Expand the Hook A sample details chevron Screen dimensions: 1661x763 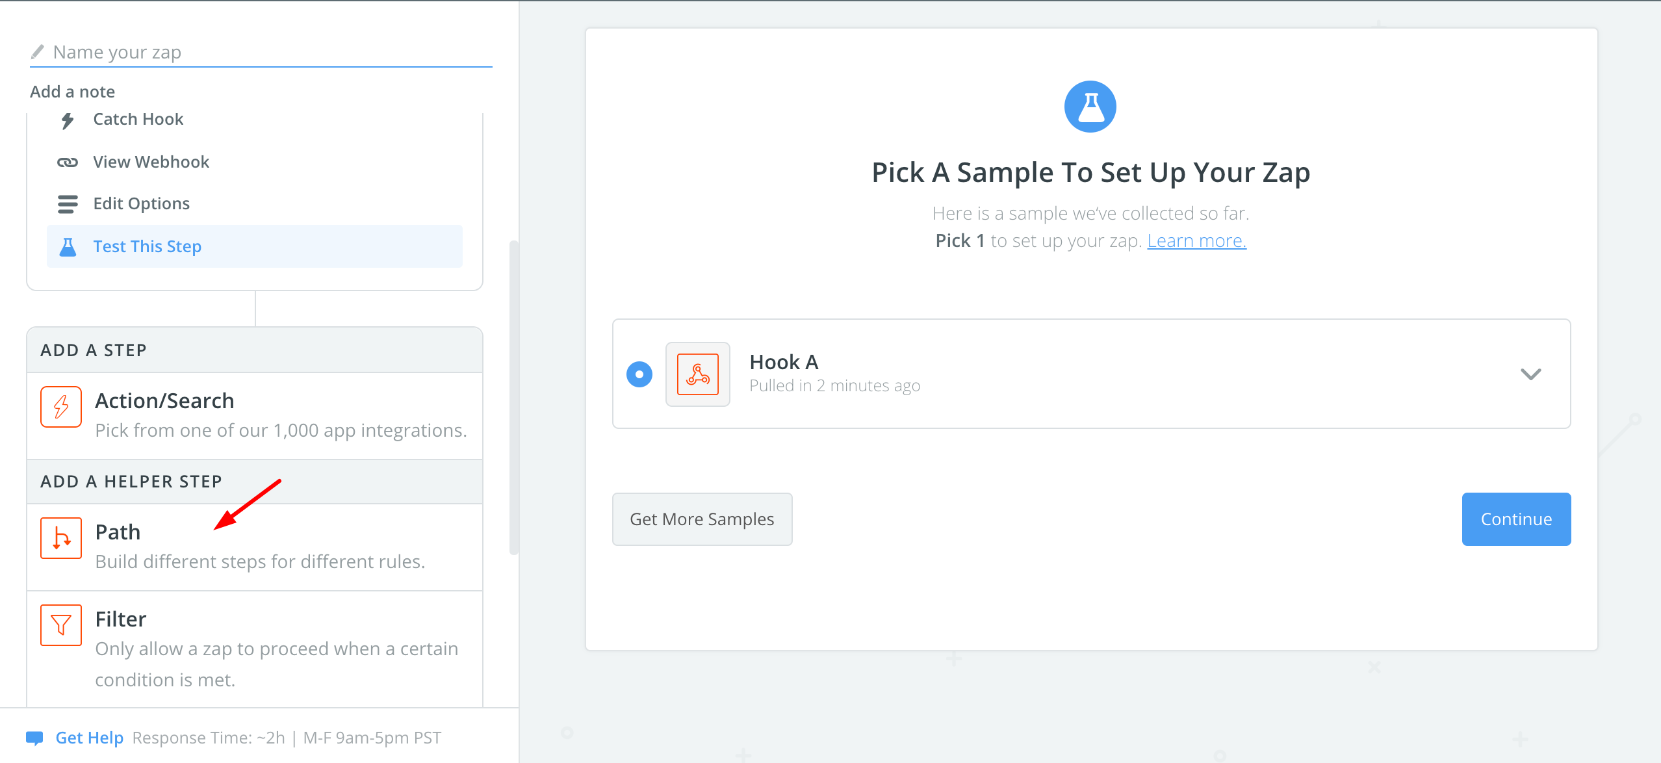(x=1531, y=374)
